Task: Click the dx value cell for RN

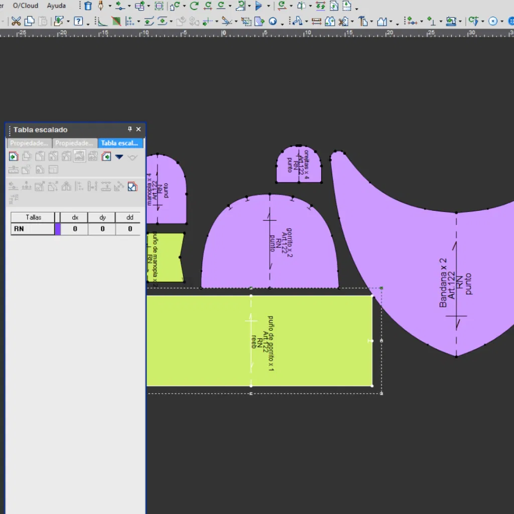Action: tap(75, 229)
